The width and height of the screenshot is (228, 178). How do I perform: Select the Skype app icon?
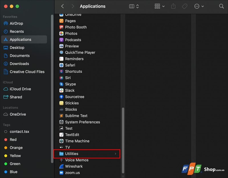[61, 84]
